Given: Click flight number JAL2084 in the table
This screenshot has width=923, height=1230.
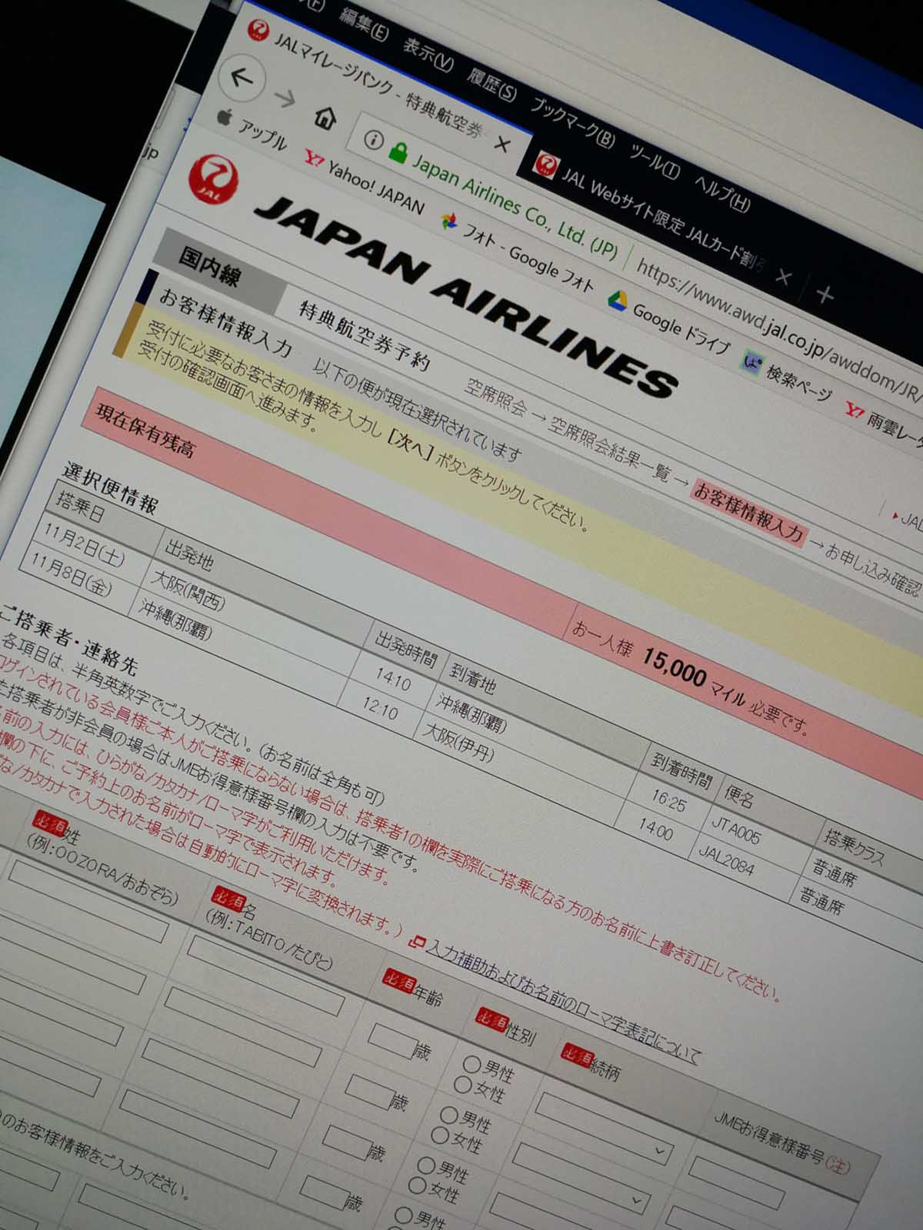Looking at the screenshot, I should point(726,862).
